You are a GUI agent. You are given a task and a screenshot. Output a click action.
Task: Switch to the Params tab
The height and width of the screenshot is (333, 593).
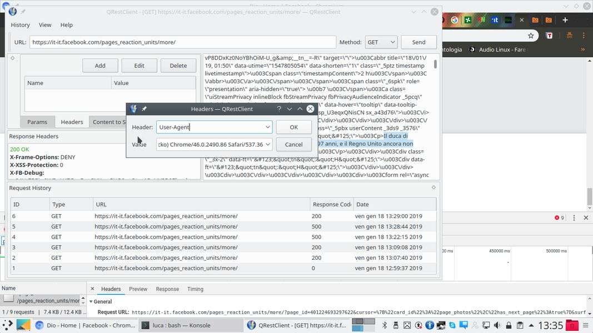(37, 122)
